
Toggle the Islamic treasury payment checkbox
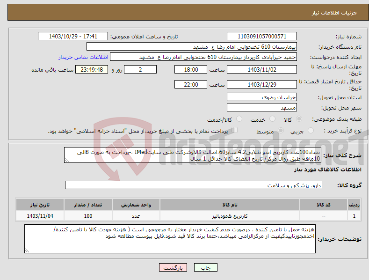click(235, 130)
